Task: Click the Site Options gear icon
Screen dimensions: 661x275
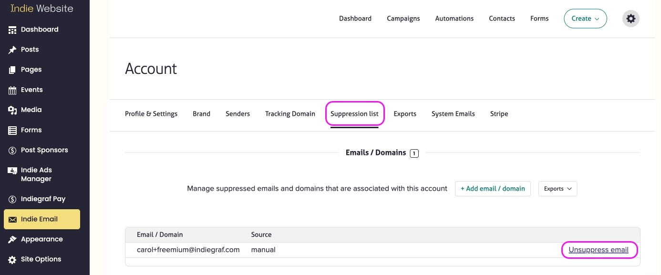Action: point(12,259)
